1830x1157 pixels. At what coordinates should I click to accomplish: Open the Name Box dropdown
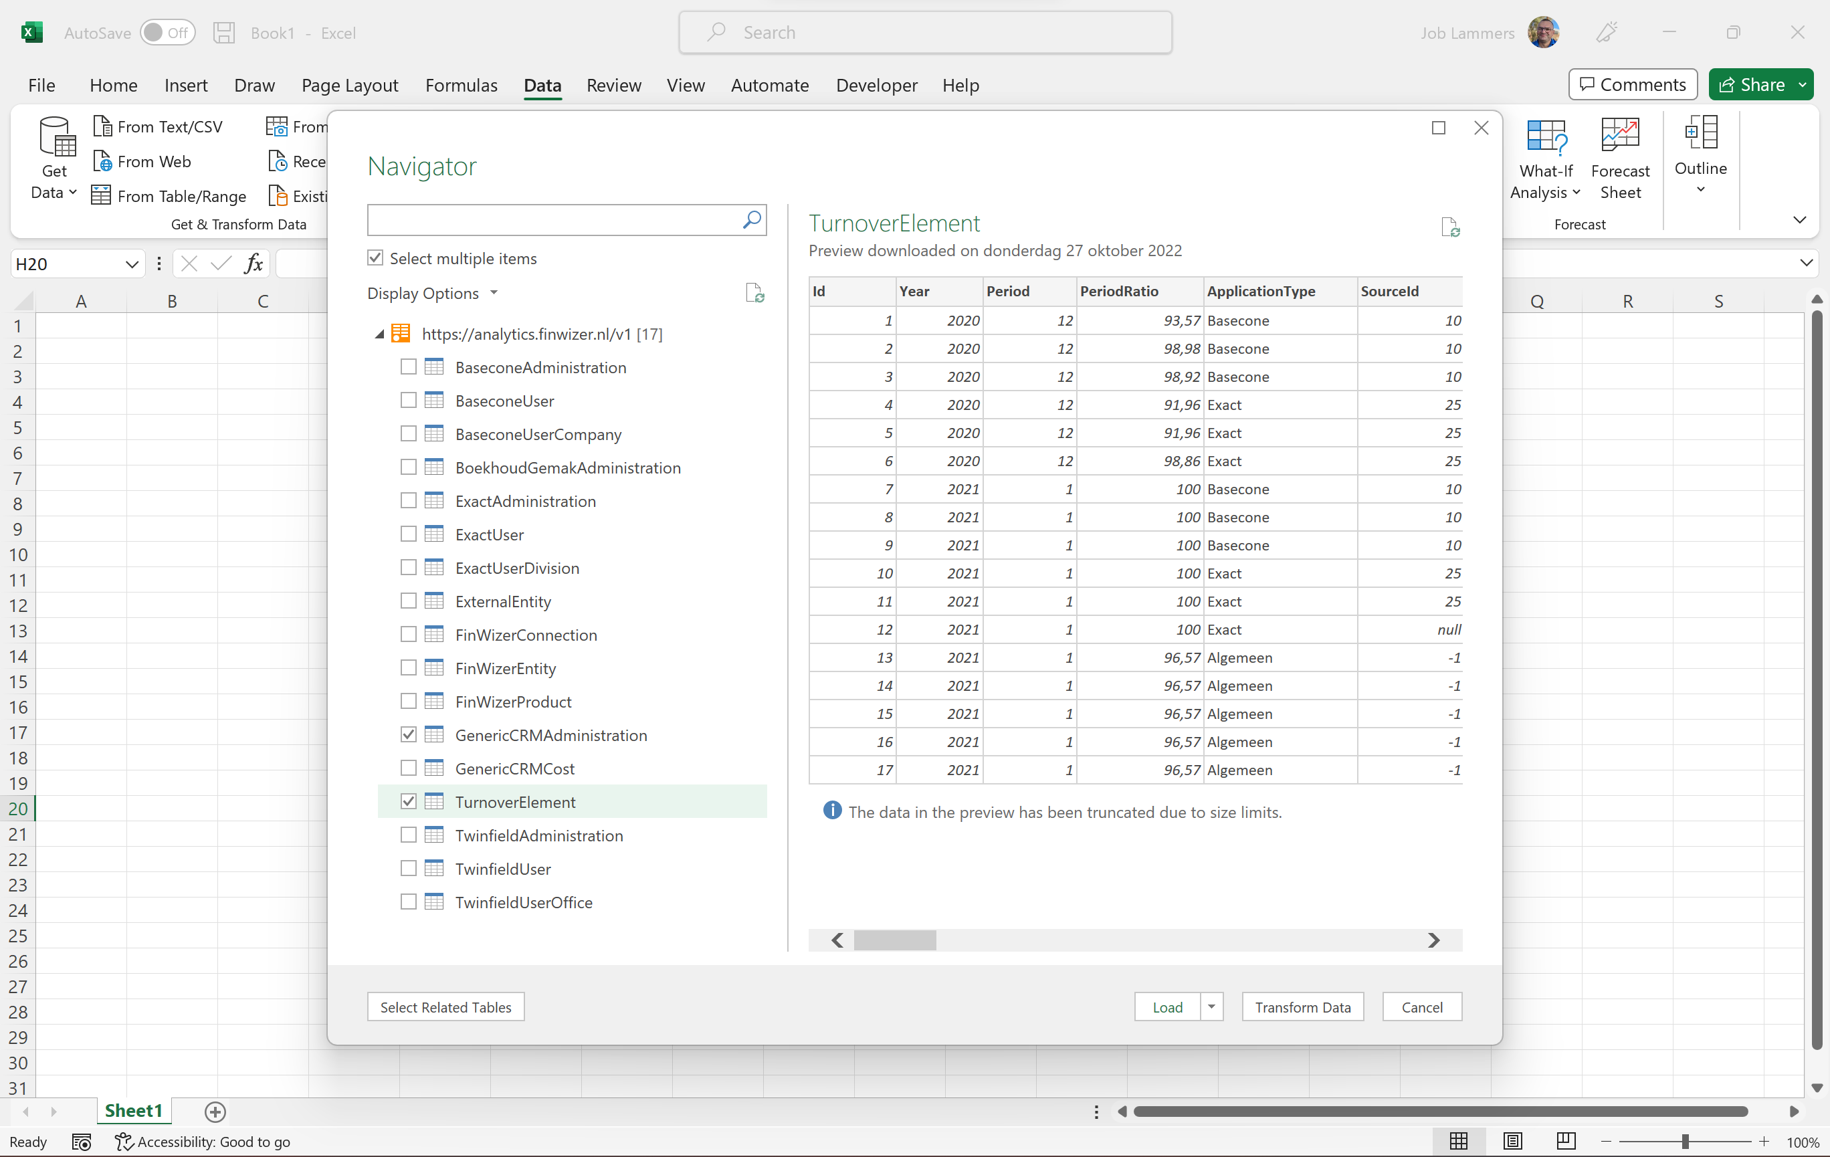[x=132, y=264]
